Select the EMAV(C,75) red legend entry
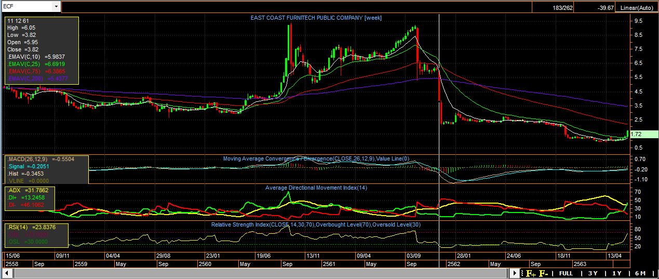The image size is (659, 279). (36, 71)
